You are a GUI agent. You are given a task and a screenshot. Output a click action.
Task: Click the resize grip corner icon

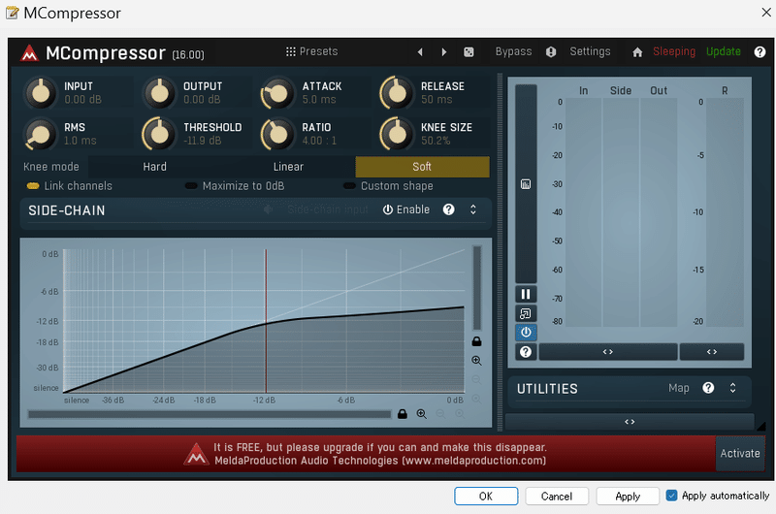tap(760, 426)
